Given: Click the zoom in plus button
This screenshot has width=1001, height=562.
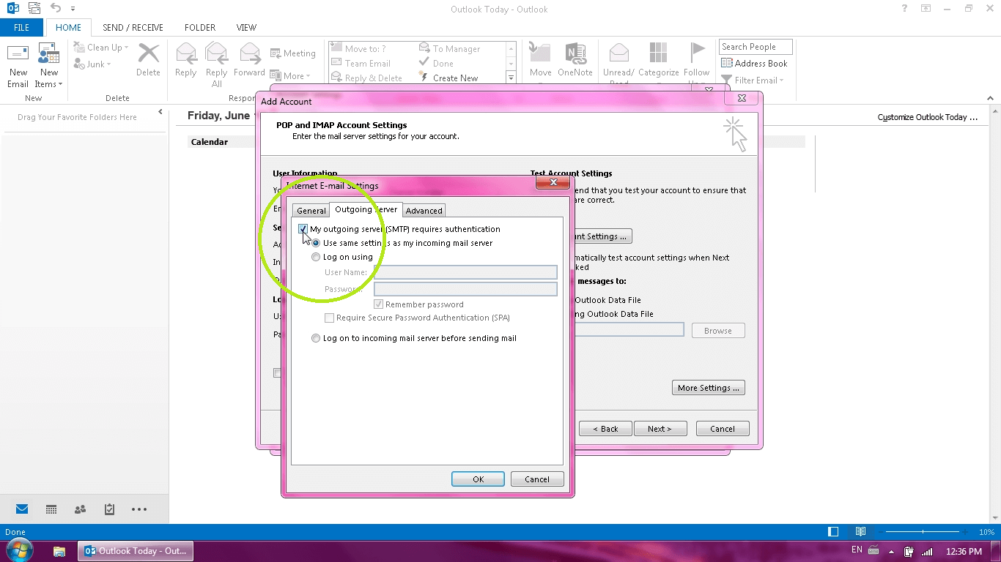Looking at the screenshot, I should tap(966, 532).
